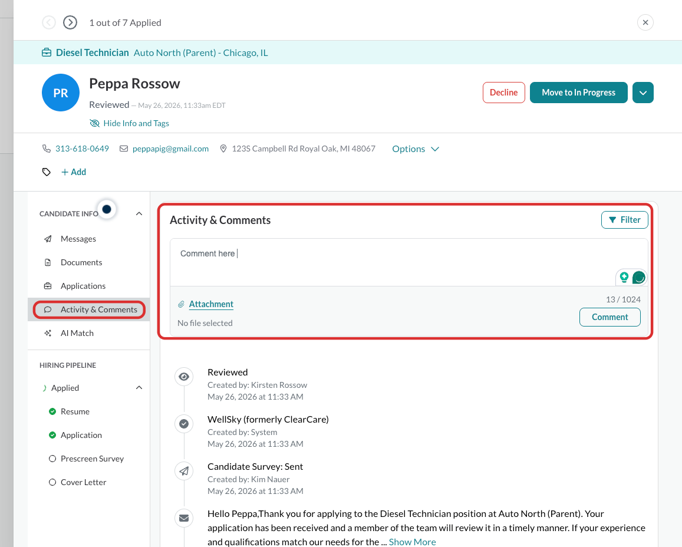Click Show More on the message
Viewport: 682px width, 547px height.
point(413,542)
